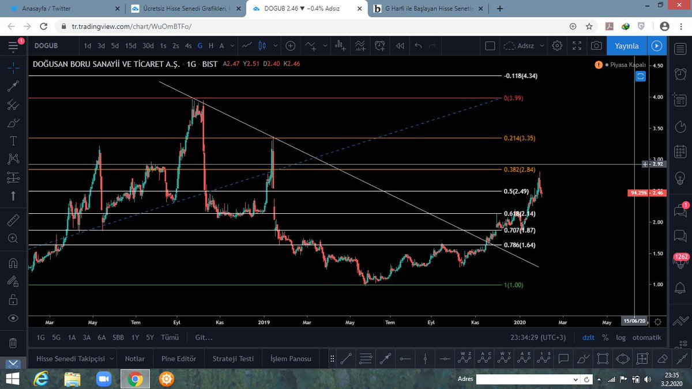Viewport: 692px width, 389px height.
Task: Activate the zoom-in magnifier tool
Action: pyautogui.click(x=13, y=238)
